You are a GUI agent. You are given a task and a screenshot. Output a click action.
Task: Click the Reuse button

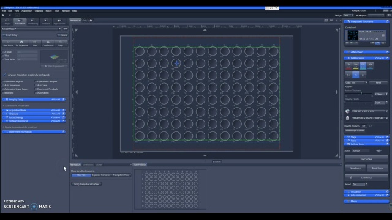[x=62, y=35]
